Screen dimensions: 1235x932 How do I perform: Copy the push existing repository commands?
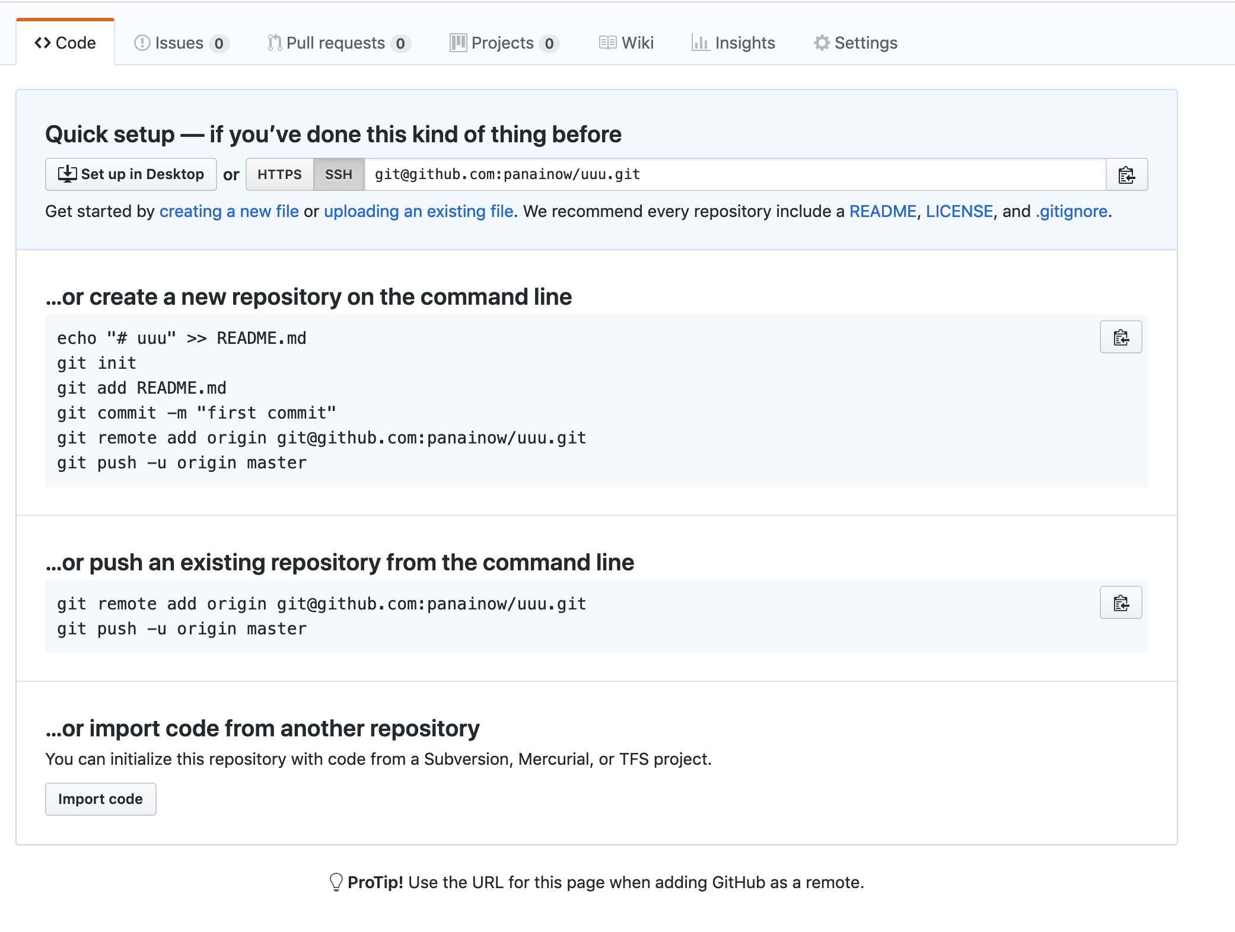(x=1121, y=603)
